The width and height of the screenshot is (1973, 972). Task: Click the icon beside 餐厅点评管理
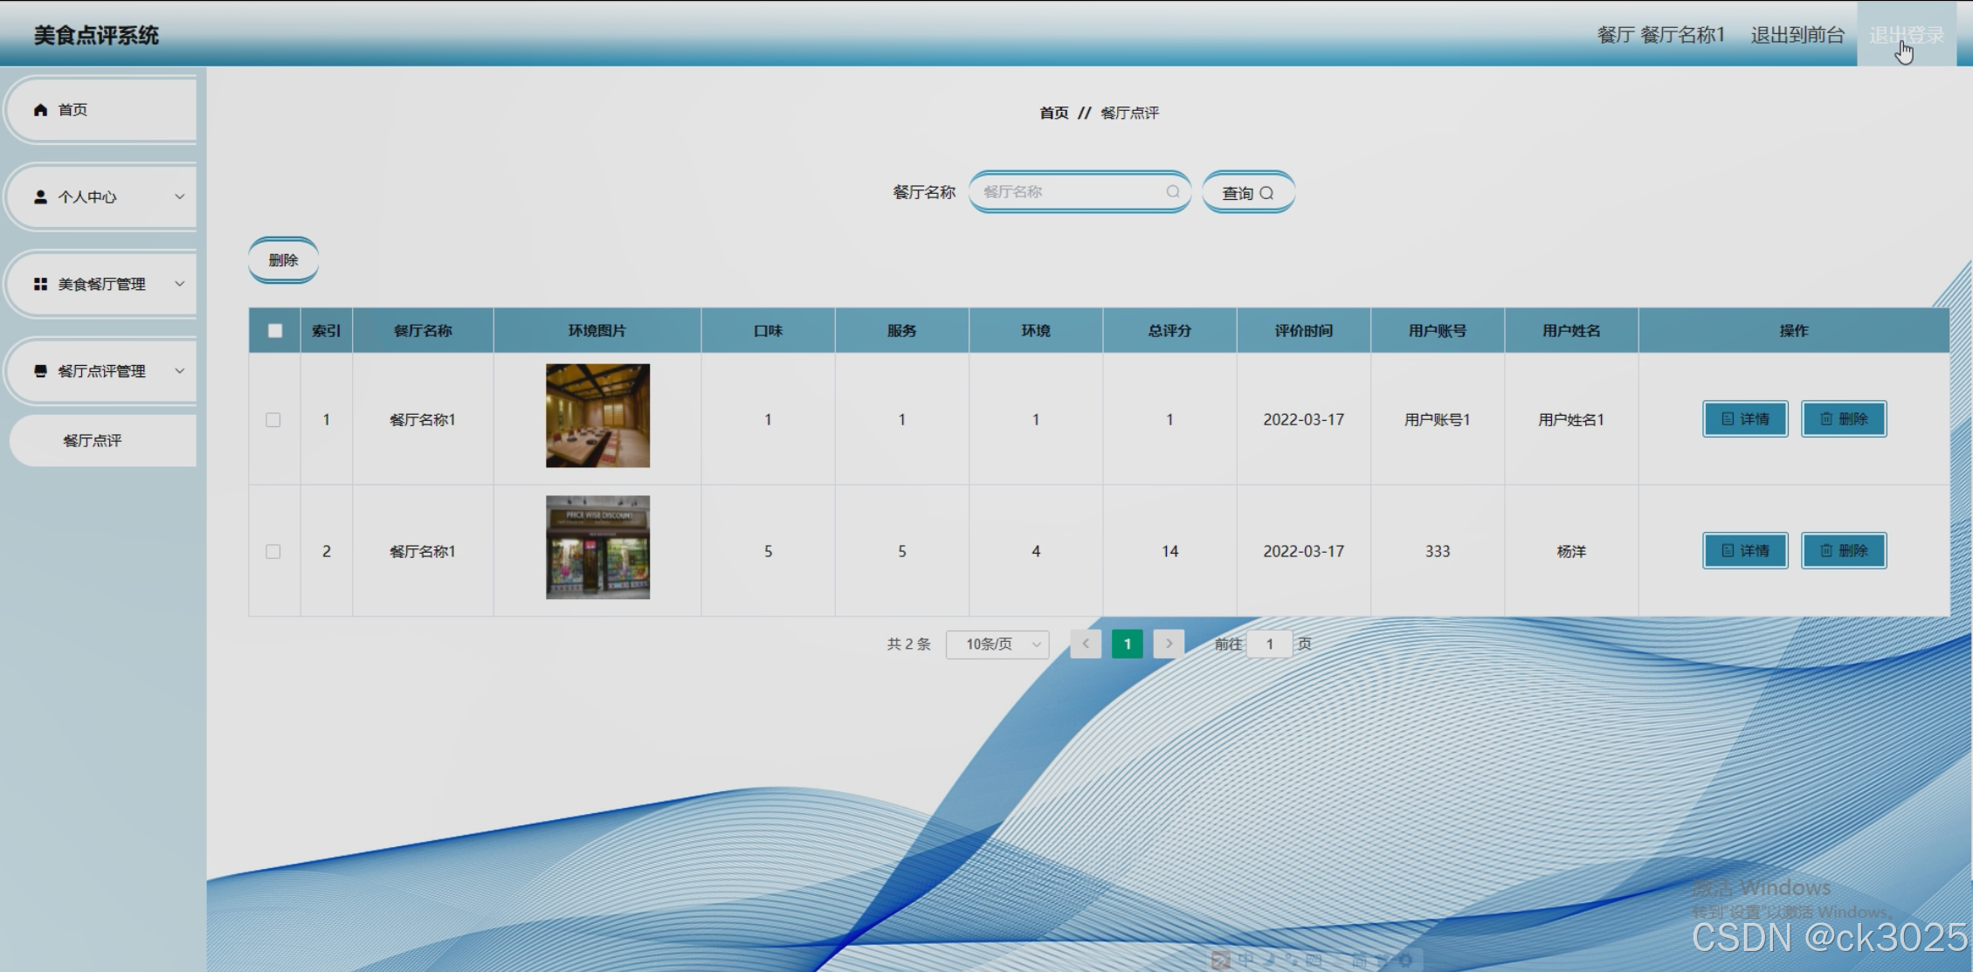pyautogui.click(x=40, y=371)
